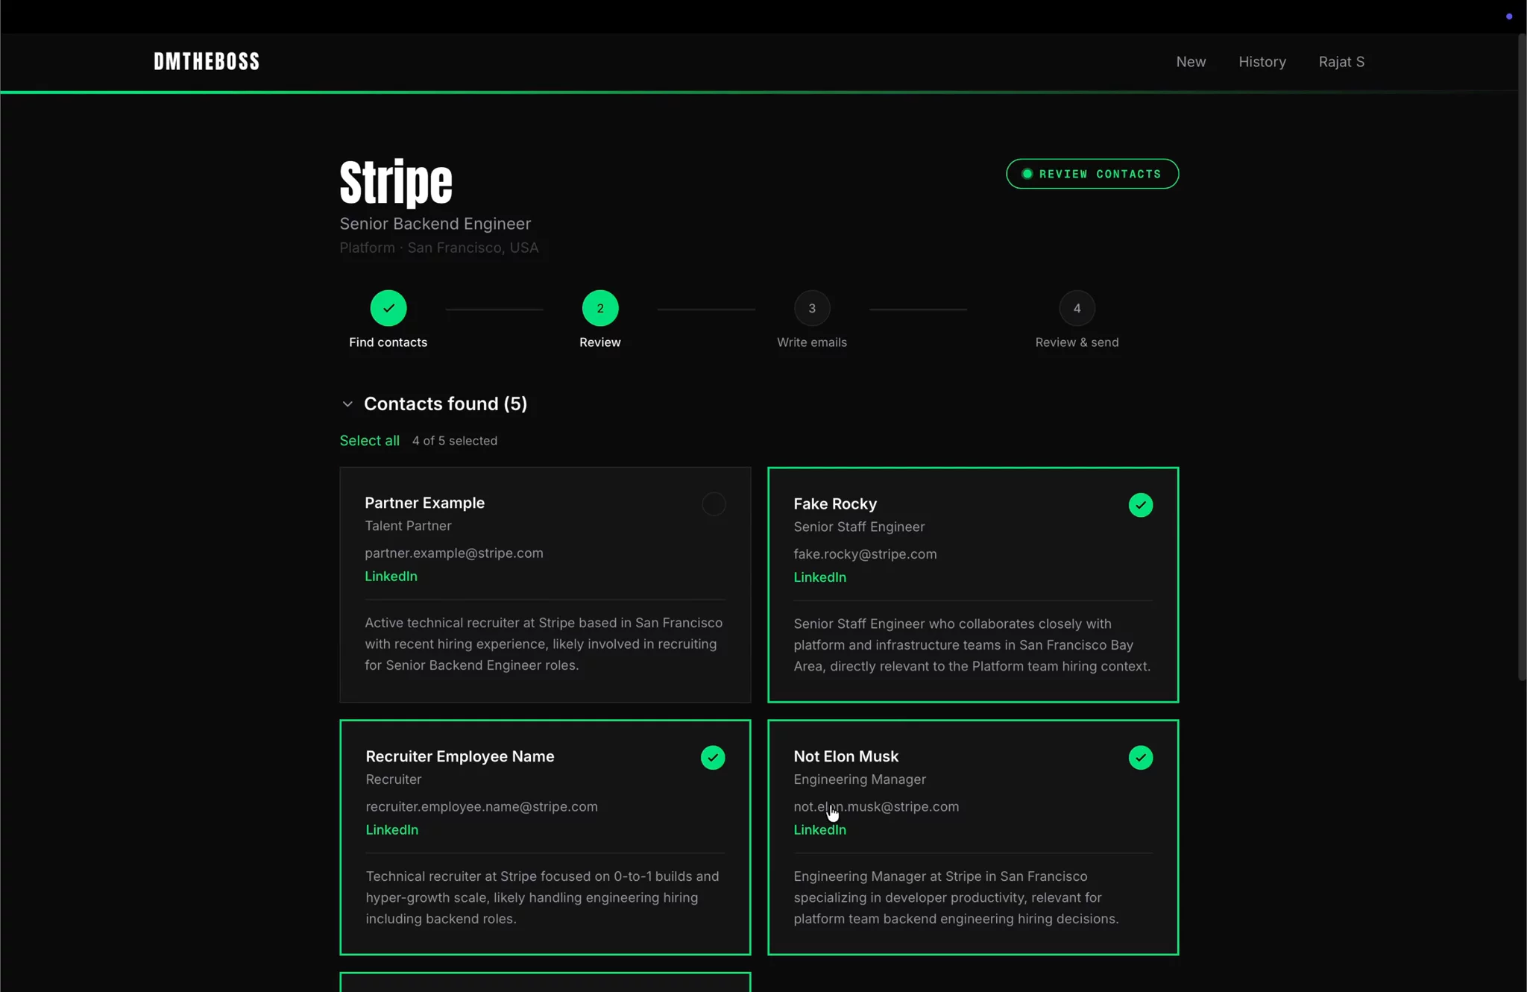Click the Select all link

tap(370, 441)
